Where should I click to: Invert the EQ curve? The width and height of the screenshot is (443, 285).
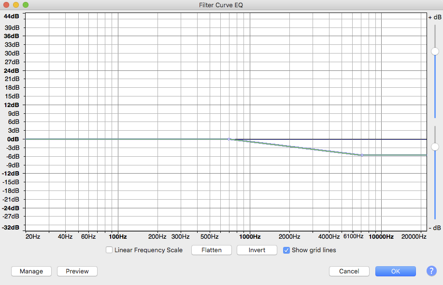pyautogui.click(x=257, y=250)
